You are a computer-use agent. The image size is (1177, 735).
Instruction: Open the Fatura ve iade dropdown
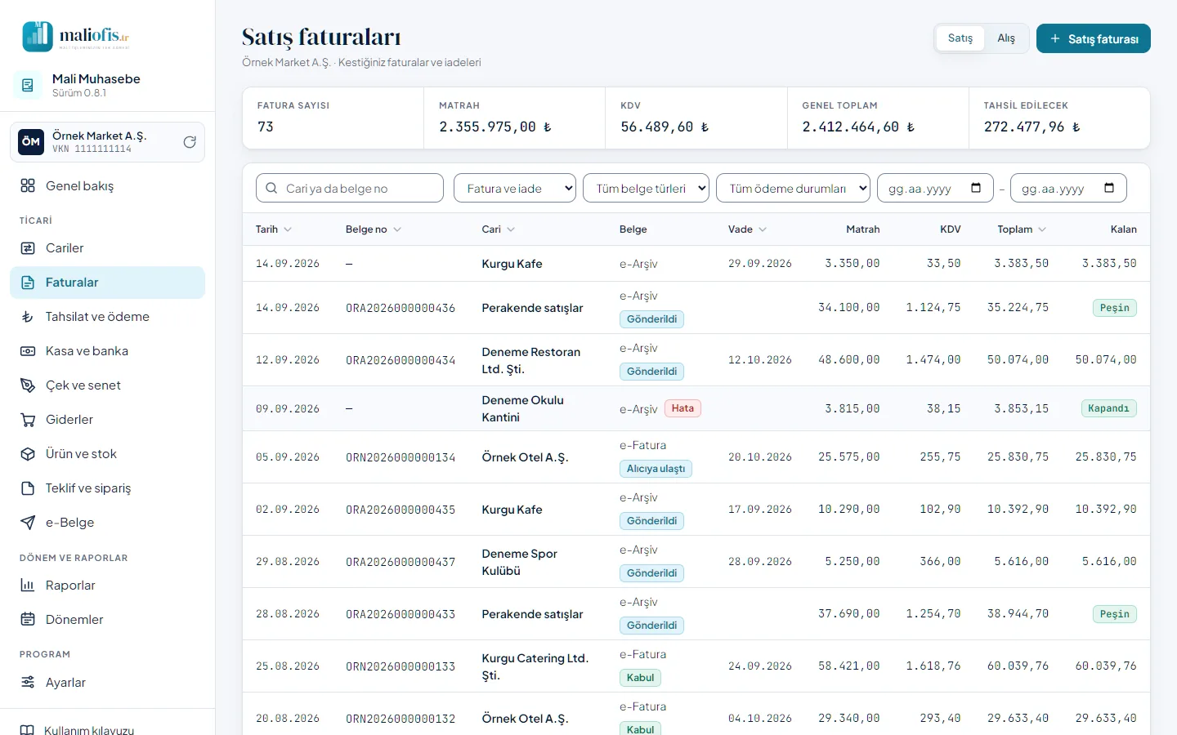coord(515,188)
